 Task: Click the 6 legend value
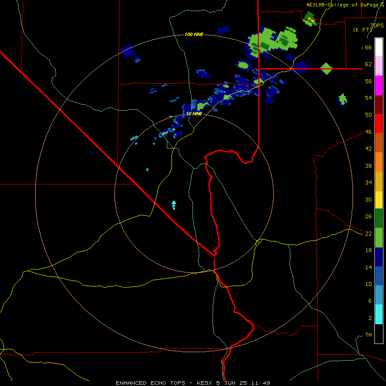370,301
